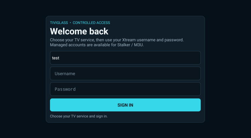Viewport: 251px width, 138px height.
Task: Focus the Password input field
Action: point(125,89)
